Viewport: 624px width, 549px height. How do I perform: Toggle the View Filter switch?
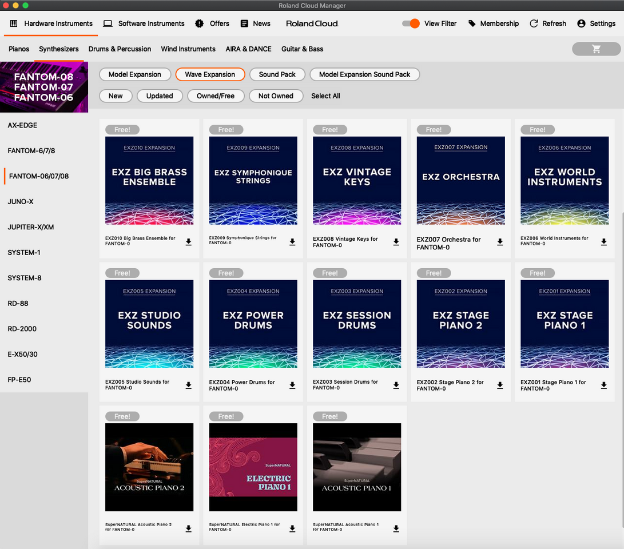click(411, 23)
